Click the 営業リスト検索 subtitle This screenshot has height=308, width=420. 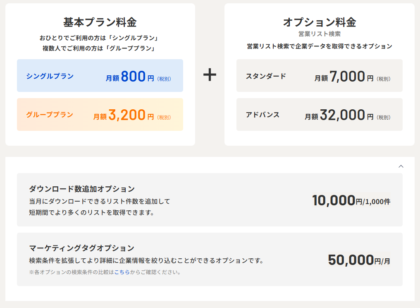[x=320, y=35]
